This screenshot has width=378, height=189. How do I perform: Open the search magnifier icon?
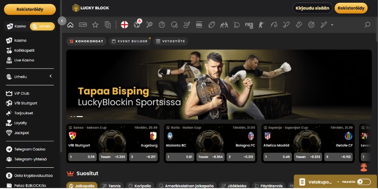(367, 25)
